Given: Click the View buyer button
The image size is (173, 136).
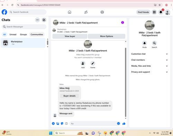Looking at the screenshot, I should (70, 36).
